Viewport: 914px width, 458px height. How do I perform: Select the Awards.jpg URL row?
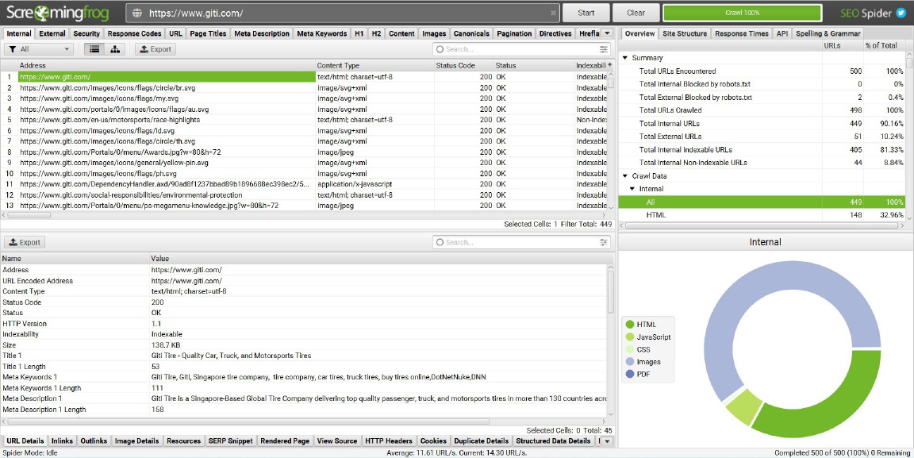click(303, 152)
